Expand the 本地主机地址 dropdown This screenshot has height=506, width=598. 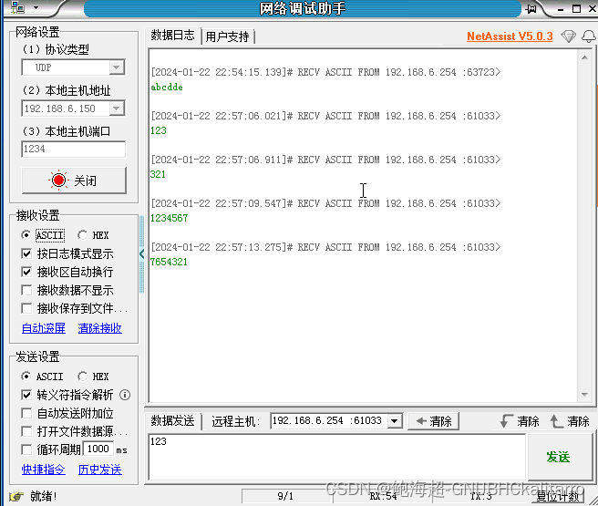117,108
